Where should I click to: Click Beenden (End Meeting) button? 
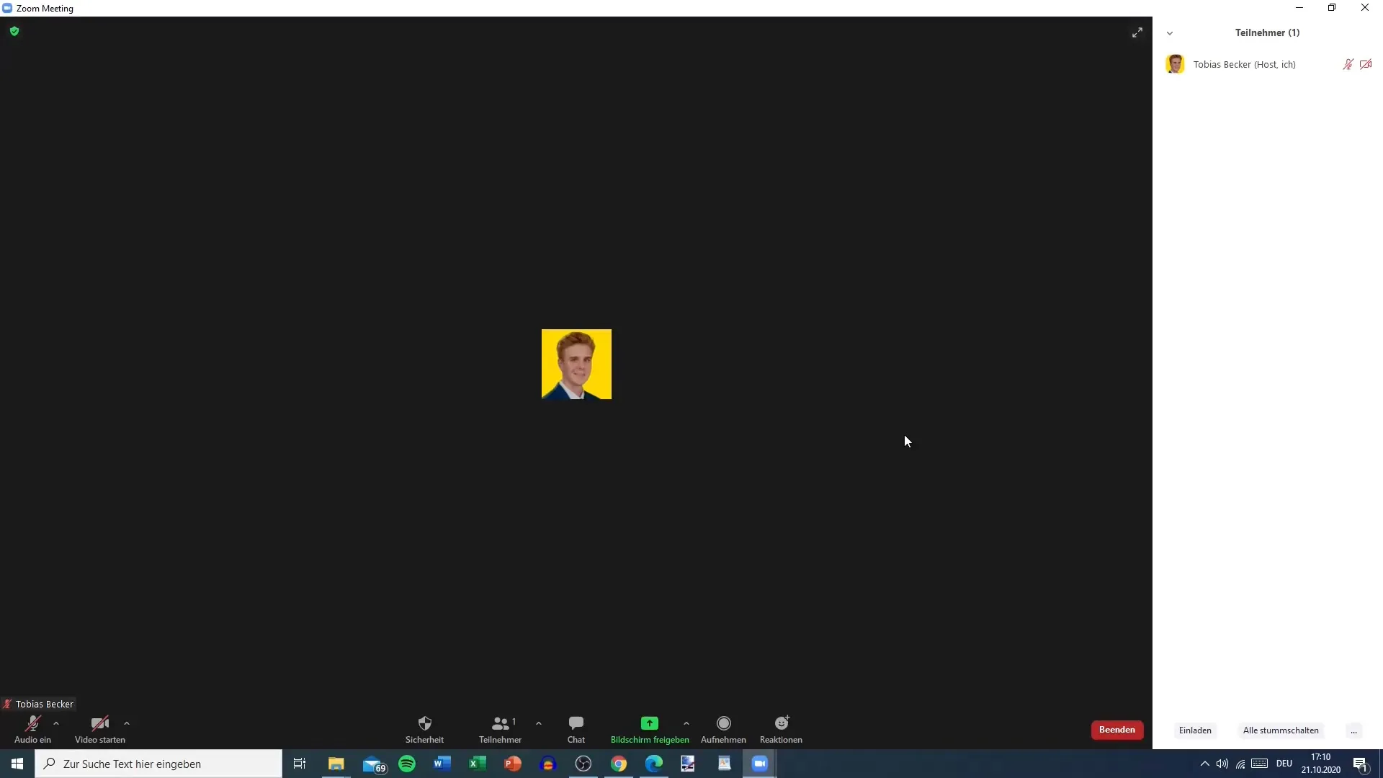point(1117,730)
